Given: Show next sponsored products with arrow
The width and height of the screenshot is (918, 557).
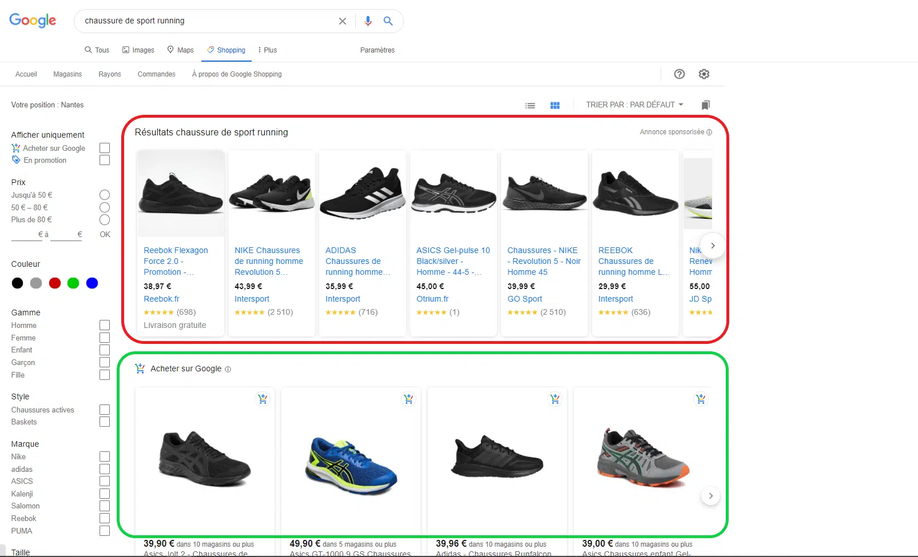Looking at the screenshot, I should [713, 246].
